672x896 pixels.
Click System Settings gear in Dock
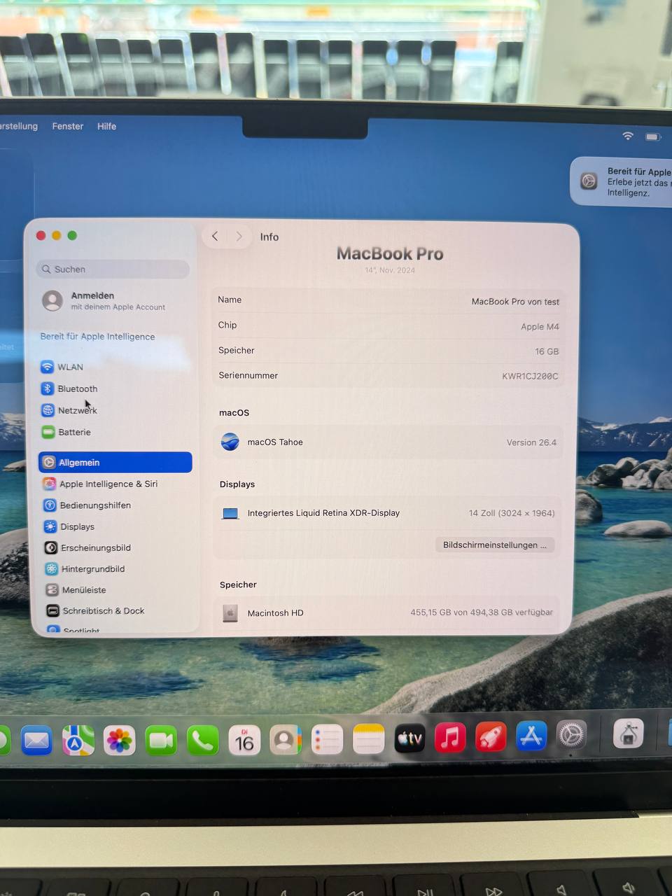[x=571, y=735]
